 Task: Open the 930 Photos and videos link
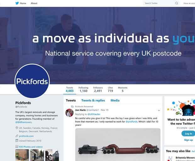[31, 147]
